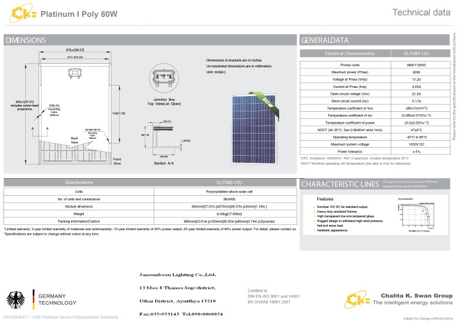Screen dimensions: 464x321
Task: Click the Heavy-duty anodized frames bullet
Action: click(337, 211)
